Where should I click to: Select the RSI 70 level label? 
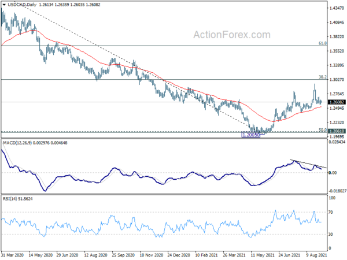pyautogui.click(x=331, y=212)
